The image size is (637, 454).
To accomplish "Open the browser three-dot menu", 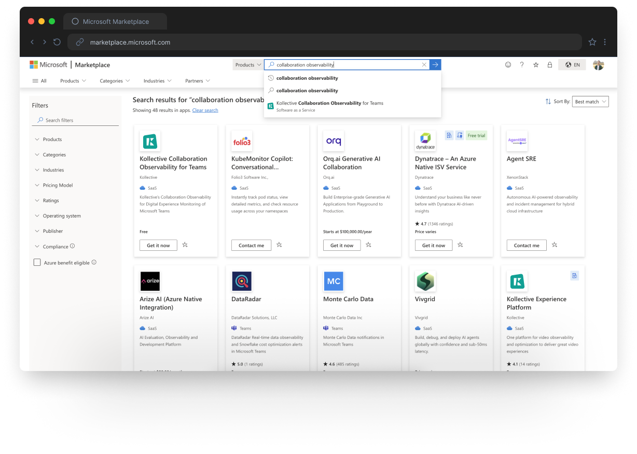I will [x=605, y=42].
